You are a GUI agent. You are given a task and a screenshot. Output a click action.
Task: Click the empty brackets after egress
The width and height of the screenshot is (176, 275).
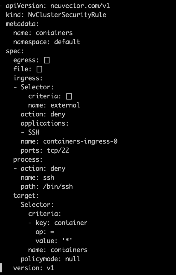pyautogui.click(x=47, y=60)
